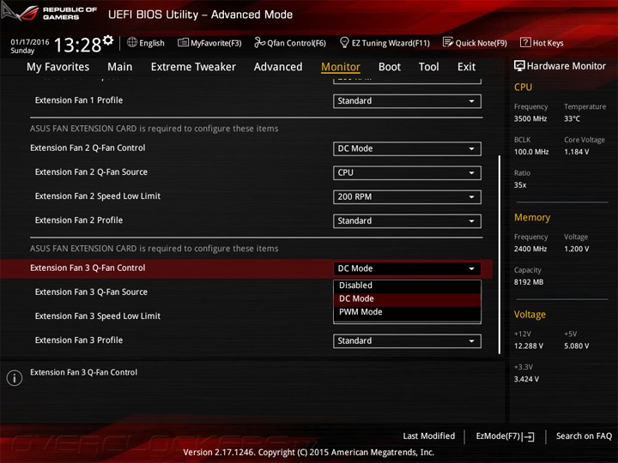The width and height of the screenshot is (618, 463).
Task: Open Extension Fan 3 Profile dropdown
Action: point(407,341)
